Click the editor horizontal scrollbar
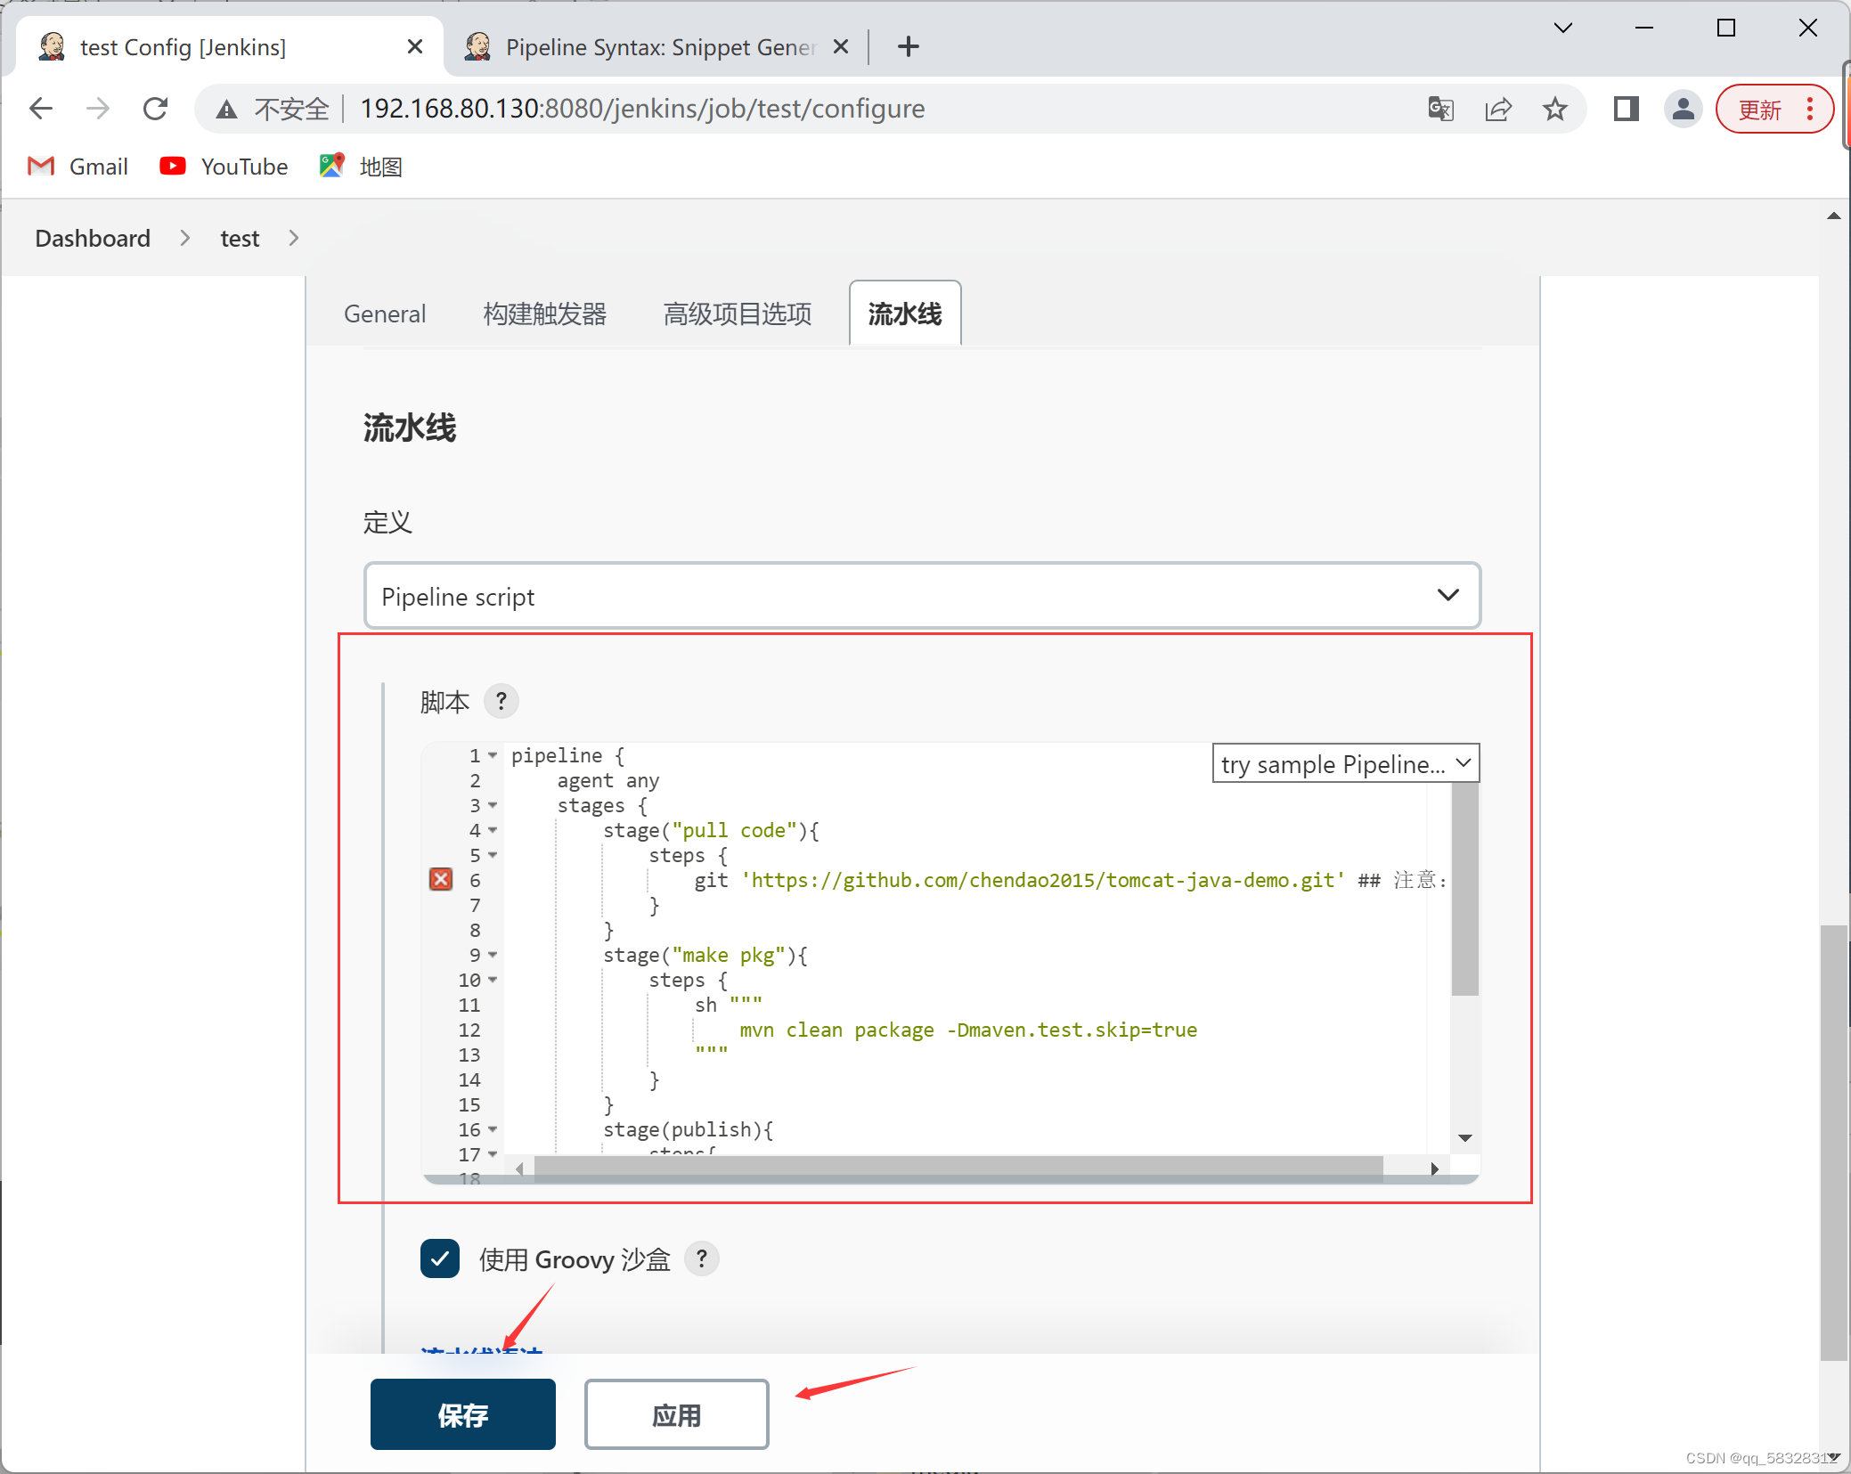 click(958, 1168)
